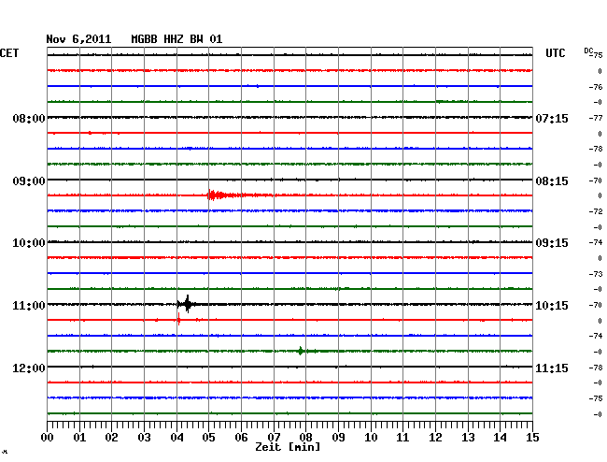Click the DC offset value "-72"
Screen dimensions: 607x462
[x=596, y=211]
